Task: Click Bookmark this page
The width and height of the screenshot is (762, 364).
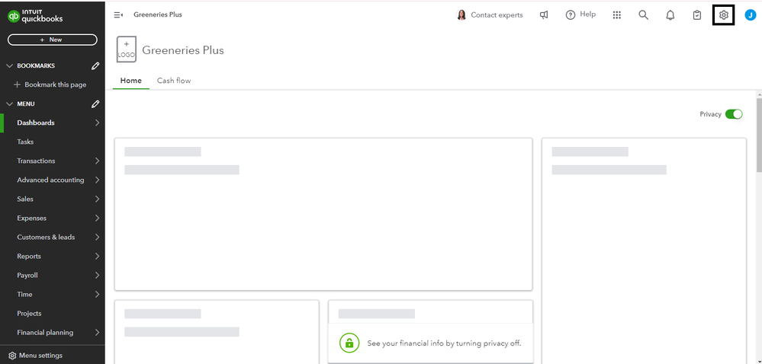Action: [x=50, y=85]
